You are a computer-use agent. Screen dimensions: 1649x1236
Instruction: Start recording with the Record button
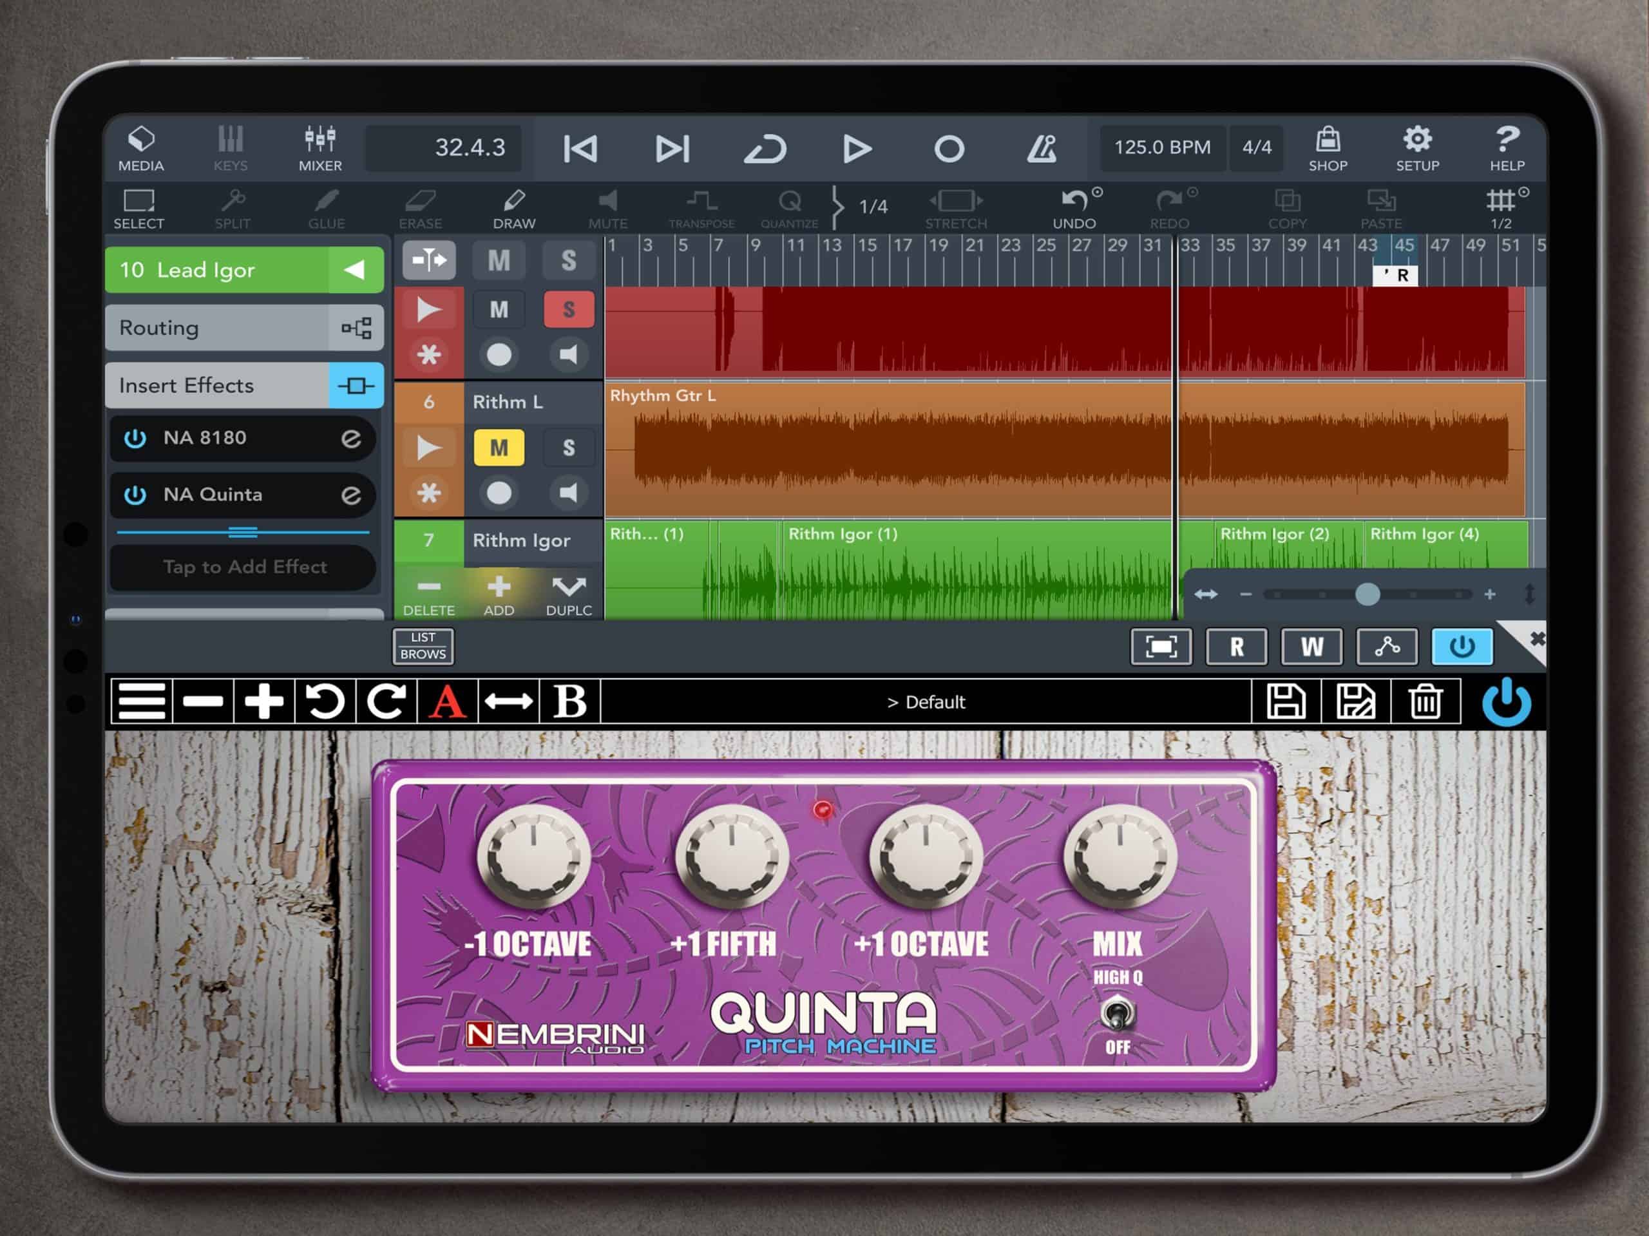(949, 149)
